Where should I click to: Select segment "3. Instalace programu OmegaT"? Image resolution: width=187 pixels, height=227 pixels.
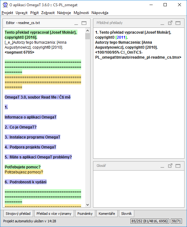coord(32,137)
